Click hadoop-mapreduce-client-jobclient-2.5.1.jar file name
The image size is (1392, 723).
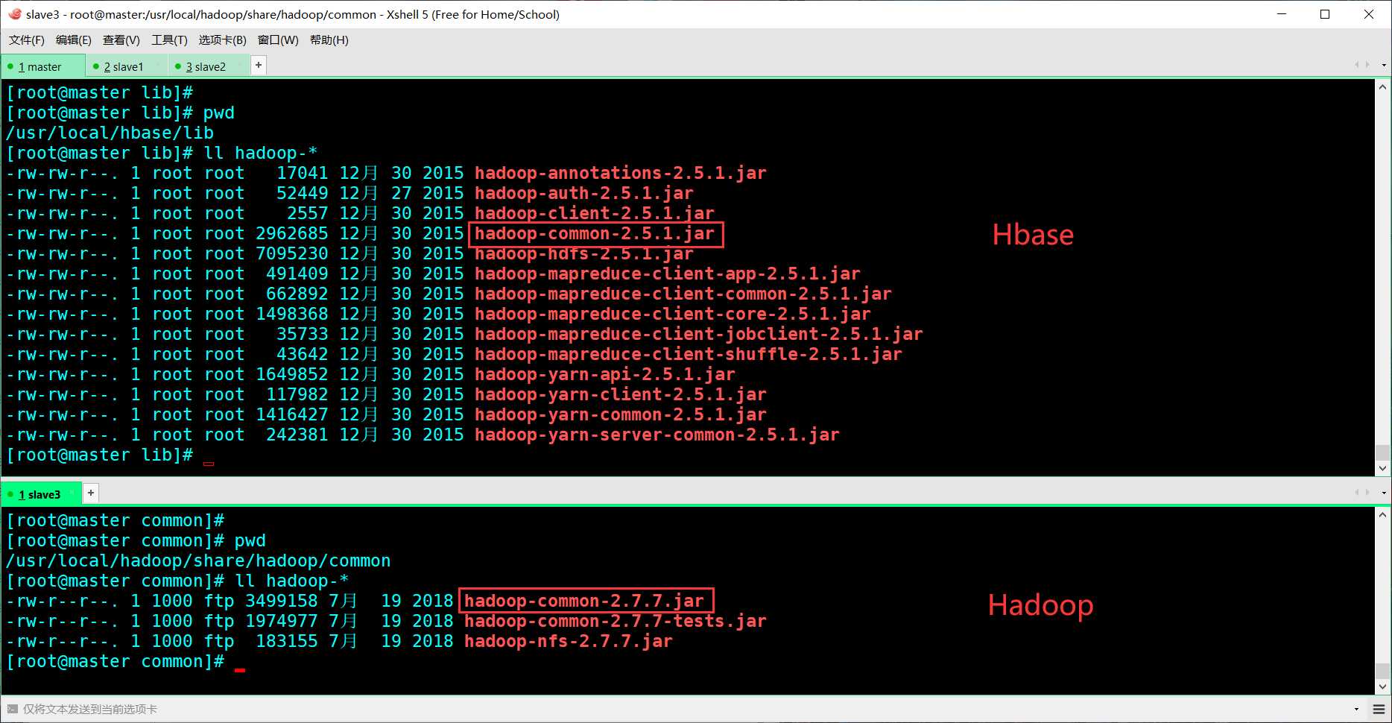(x=698, y=334)
